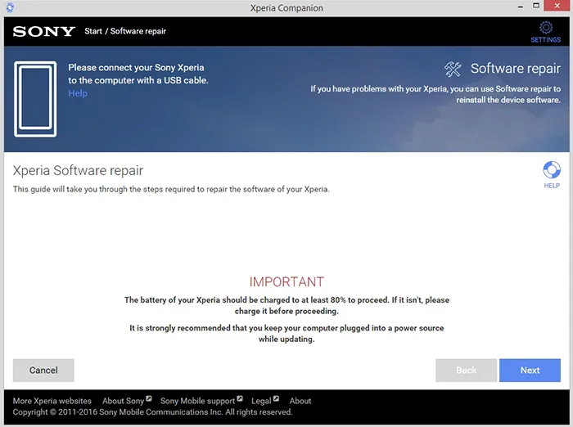Click the phone outline device icon
Image resolution: width=573 pixels, height=427 pixels.
35,99
